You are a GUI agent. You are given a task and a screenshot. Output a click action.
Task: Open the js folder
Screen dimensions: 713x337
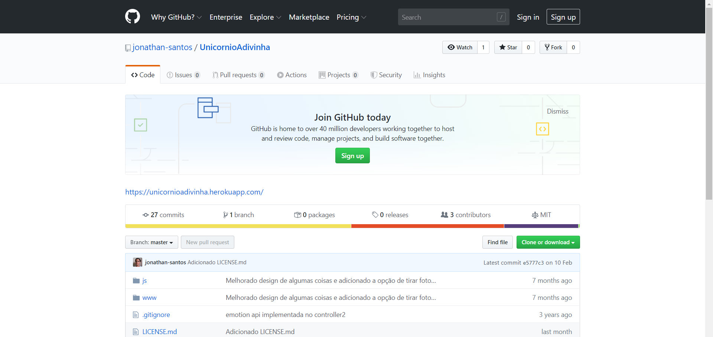[x=144, y=281]
